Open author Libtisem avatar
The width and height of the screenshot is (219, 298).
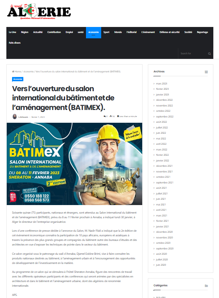(x=15, y=116)
